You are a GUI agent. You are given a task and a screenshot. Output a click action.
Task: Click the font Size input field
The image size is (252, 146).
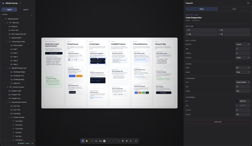click(x=243, y=87)
